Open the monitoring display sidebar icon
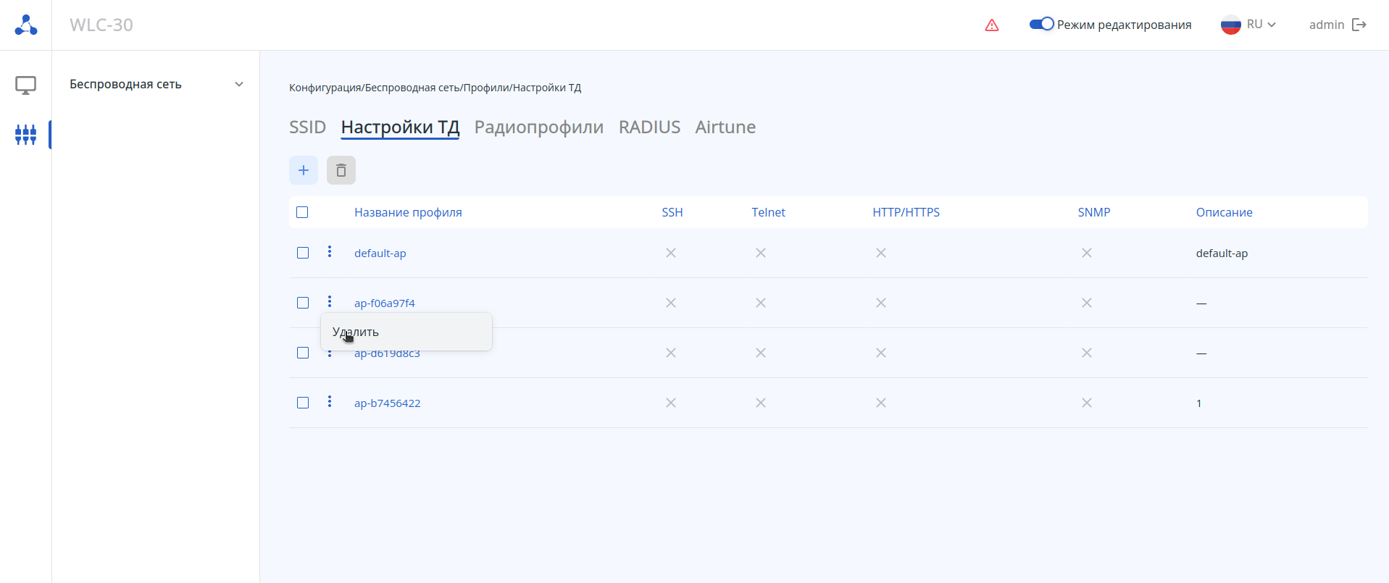 (26, 85)
